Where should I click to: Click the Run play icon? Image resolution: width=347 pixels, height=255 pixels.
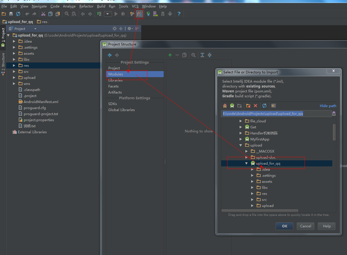tap(116, 14)
